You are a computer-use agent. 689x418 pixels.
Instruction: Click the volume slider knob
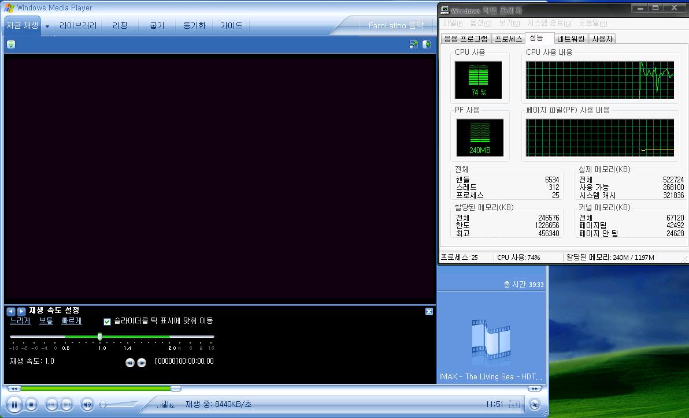point(103,404)
